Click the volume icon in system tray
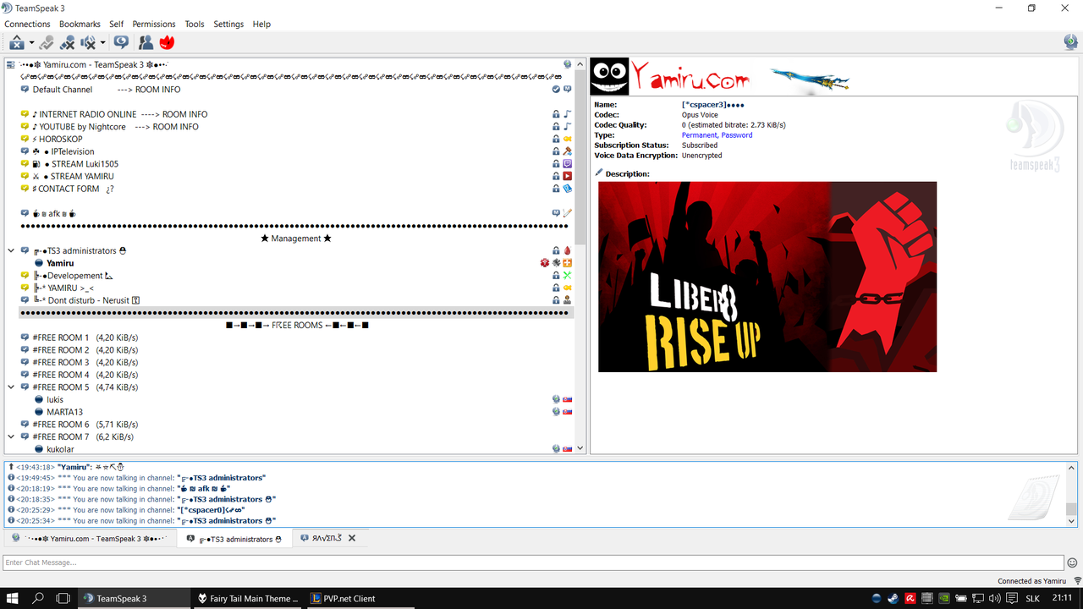The image size is (1083, 609). click(995, 598)
